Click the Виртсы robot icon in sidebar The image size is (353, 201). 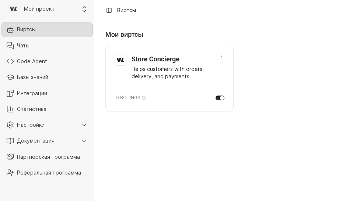10,30
